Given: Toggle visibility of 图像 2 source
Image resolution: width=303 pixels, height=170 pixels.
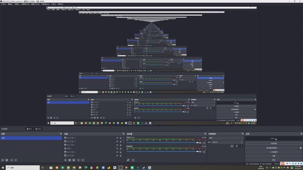Looking at the screenshot, I should pos(117,148).
